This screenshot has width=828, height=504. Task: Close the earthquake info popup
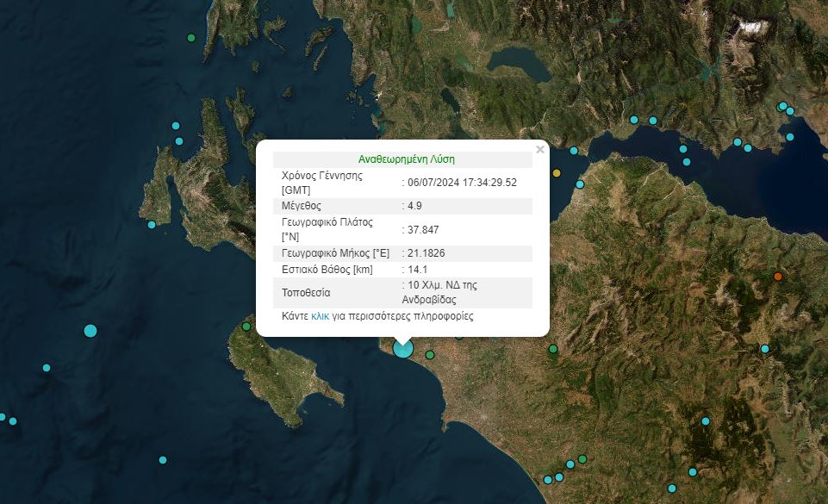pyautogui.click(x=540, y=149)
